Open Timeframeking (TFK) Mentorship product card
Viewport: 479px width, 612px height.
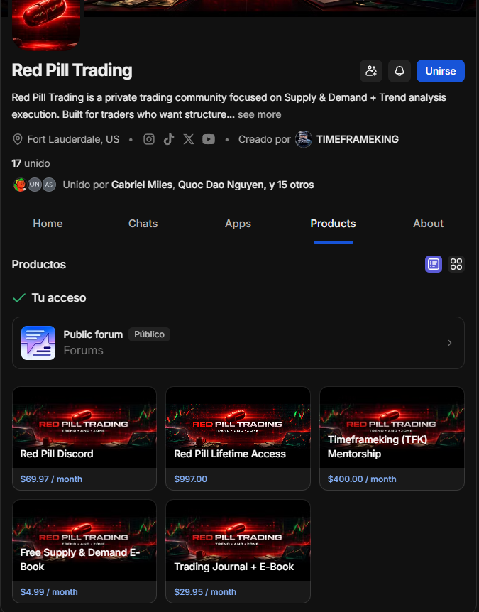click(392, 438)
